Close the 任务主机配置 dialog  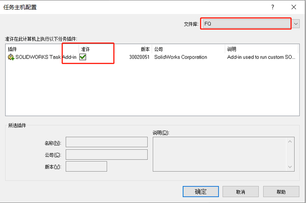tap(294, 7)
